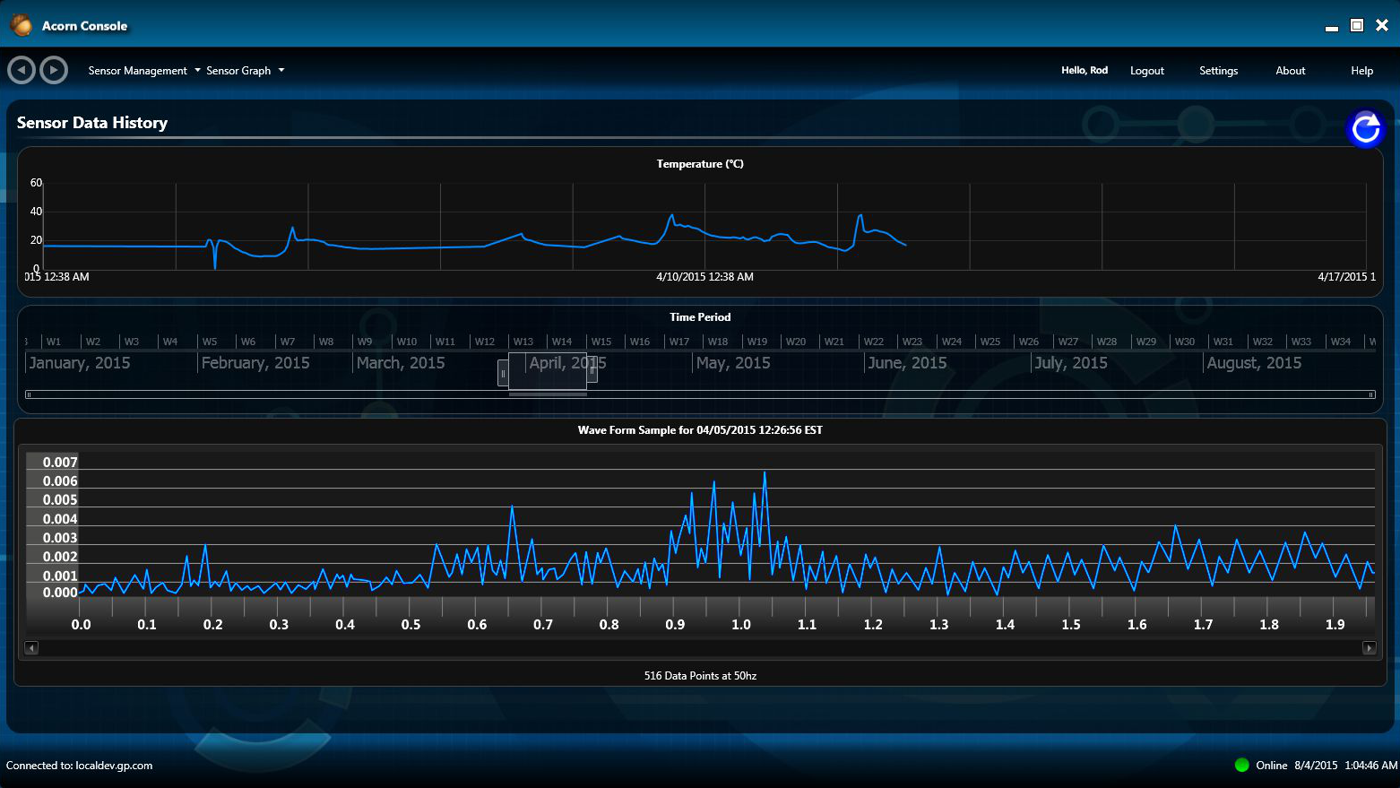Click the back navigation arrow button
Viewport: 1400px width, 788px height.
(x=22, y=70)
